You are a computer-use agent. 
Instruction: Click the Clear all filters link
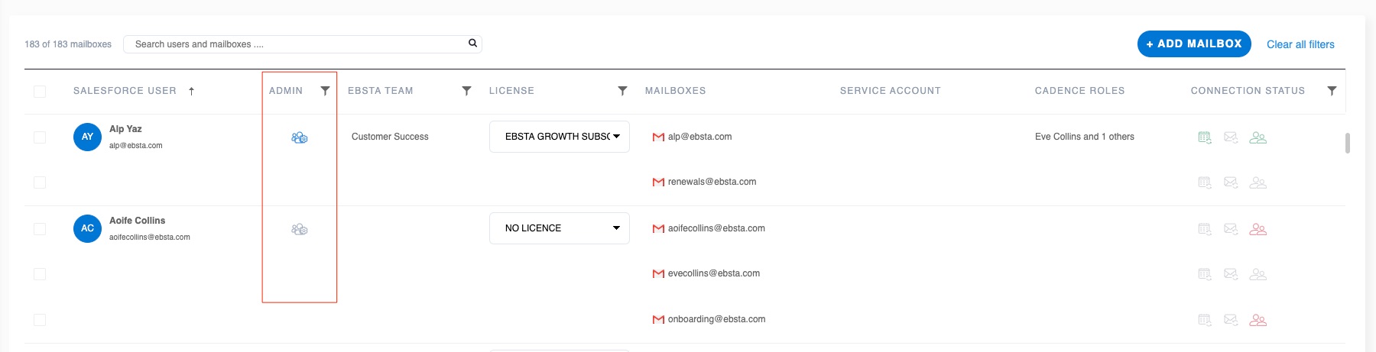[1300, 44]
